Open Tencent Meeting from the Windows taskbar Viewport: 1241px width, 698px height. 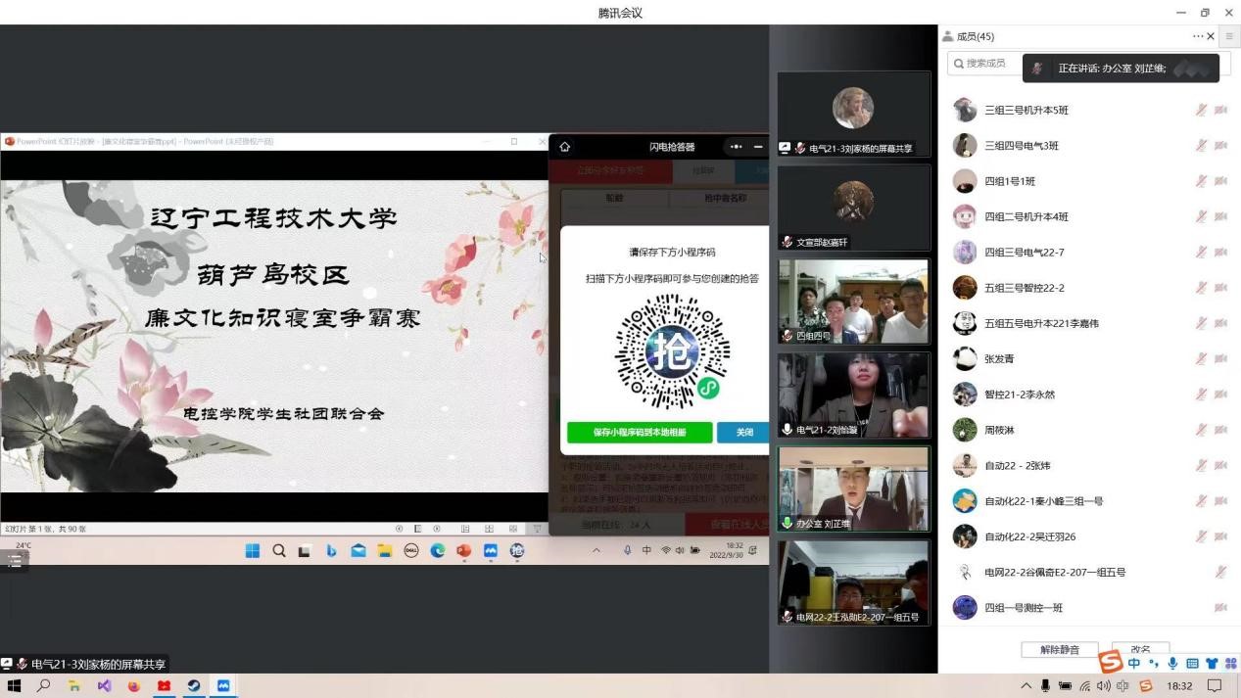tap(223, 686)
